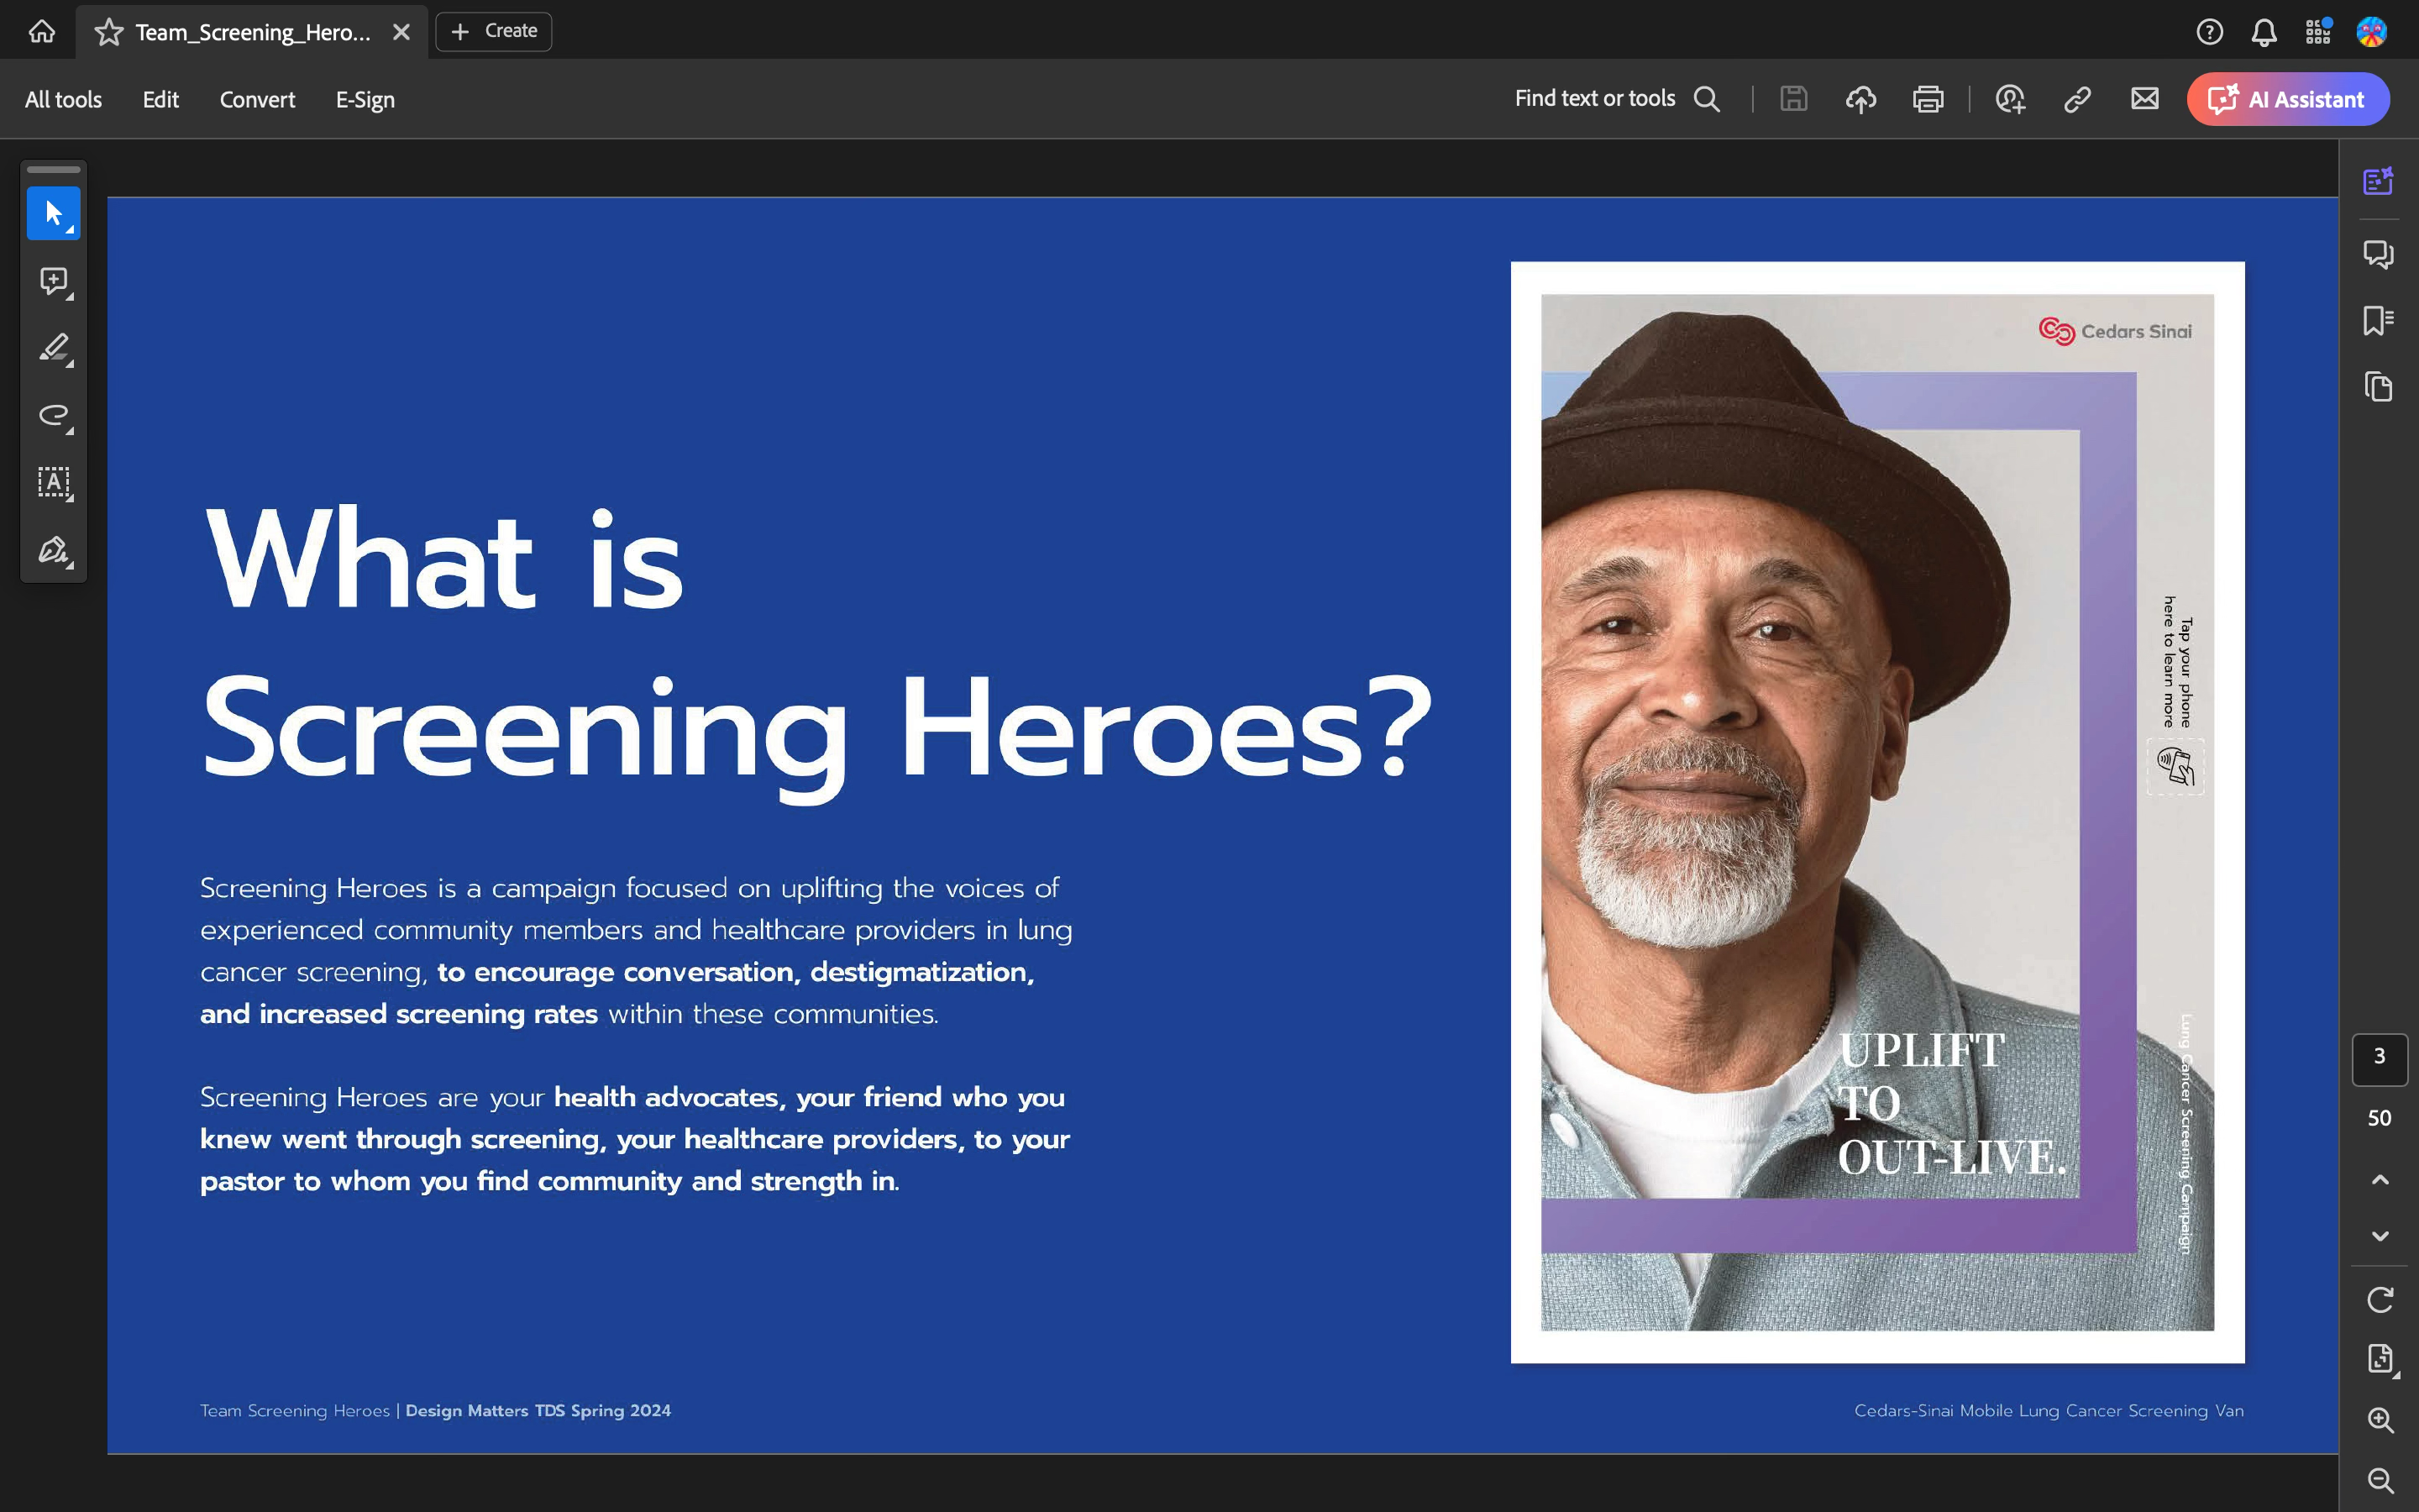
Task: Select the Highlight pen tool
Action: coord(53,348)
